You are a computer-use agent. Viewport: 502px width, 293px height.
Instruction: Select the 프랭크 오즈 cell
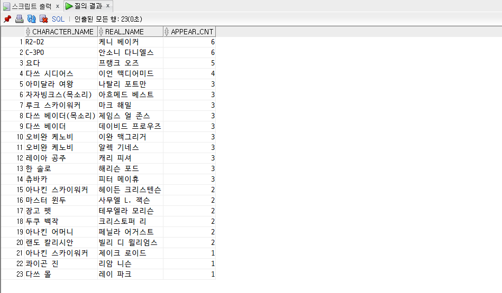(130, 63)
